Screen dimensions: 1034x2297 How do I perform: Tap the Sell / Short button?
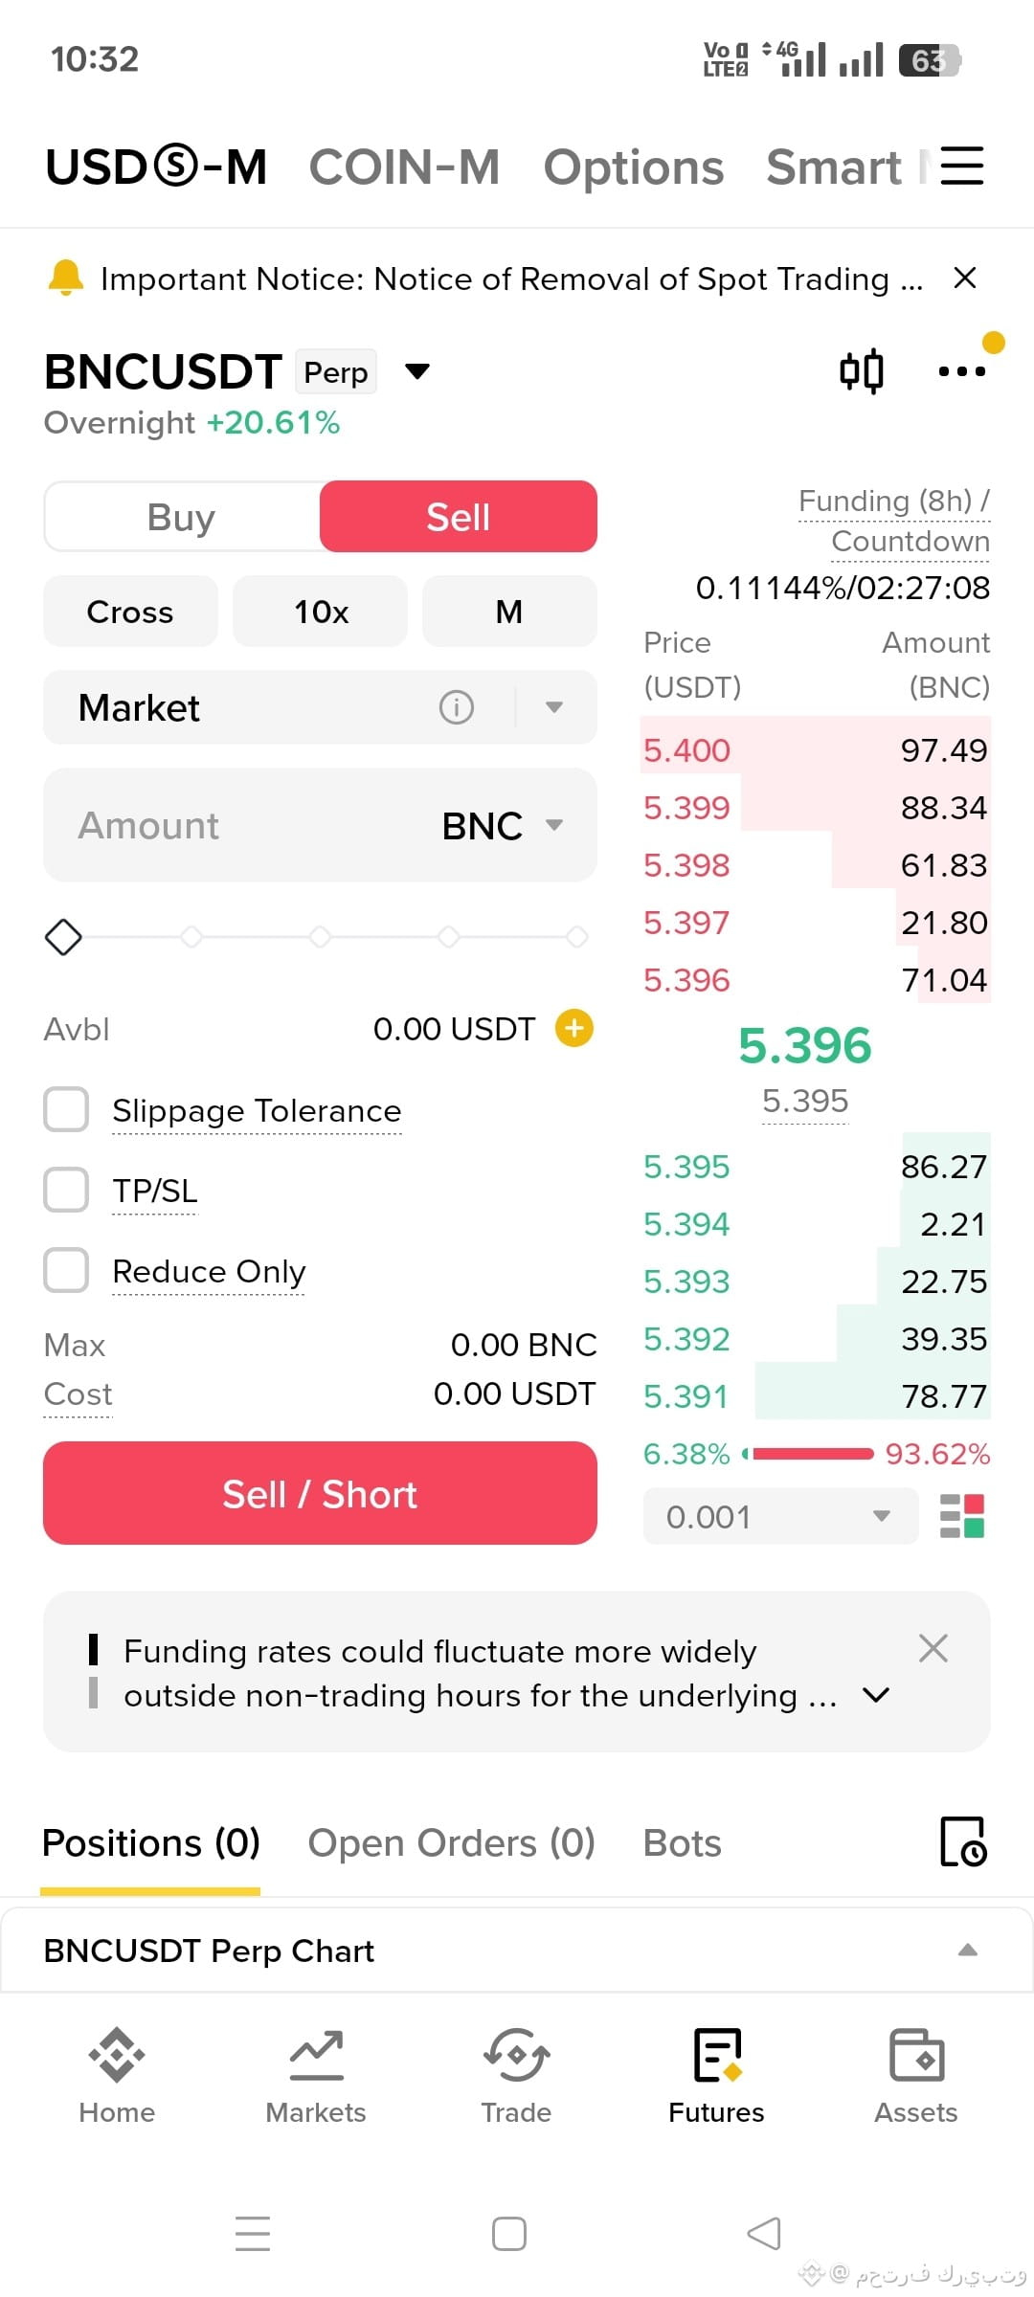pyautogui.click(x=320, y=1493)
